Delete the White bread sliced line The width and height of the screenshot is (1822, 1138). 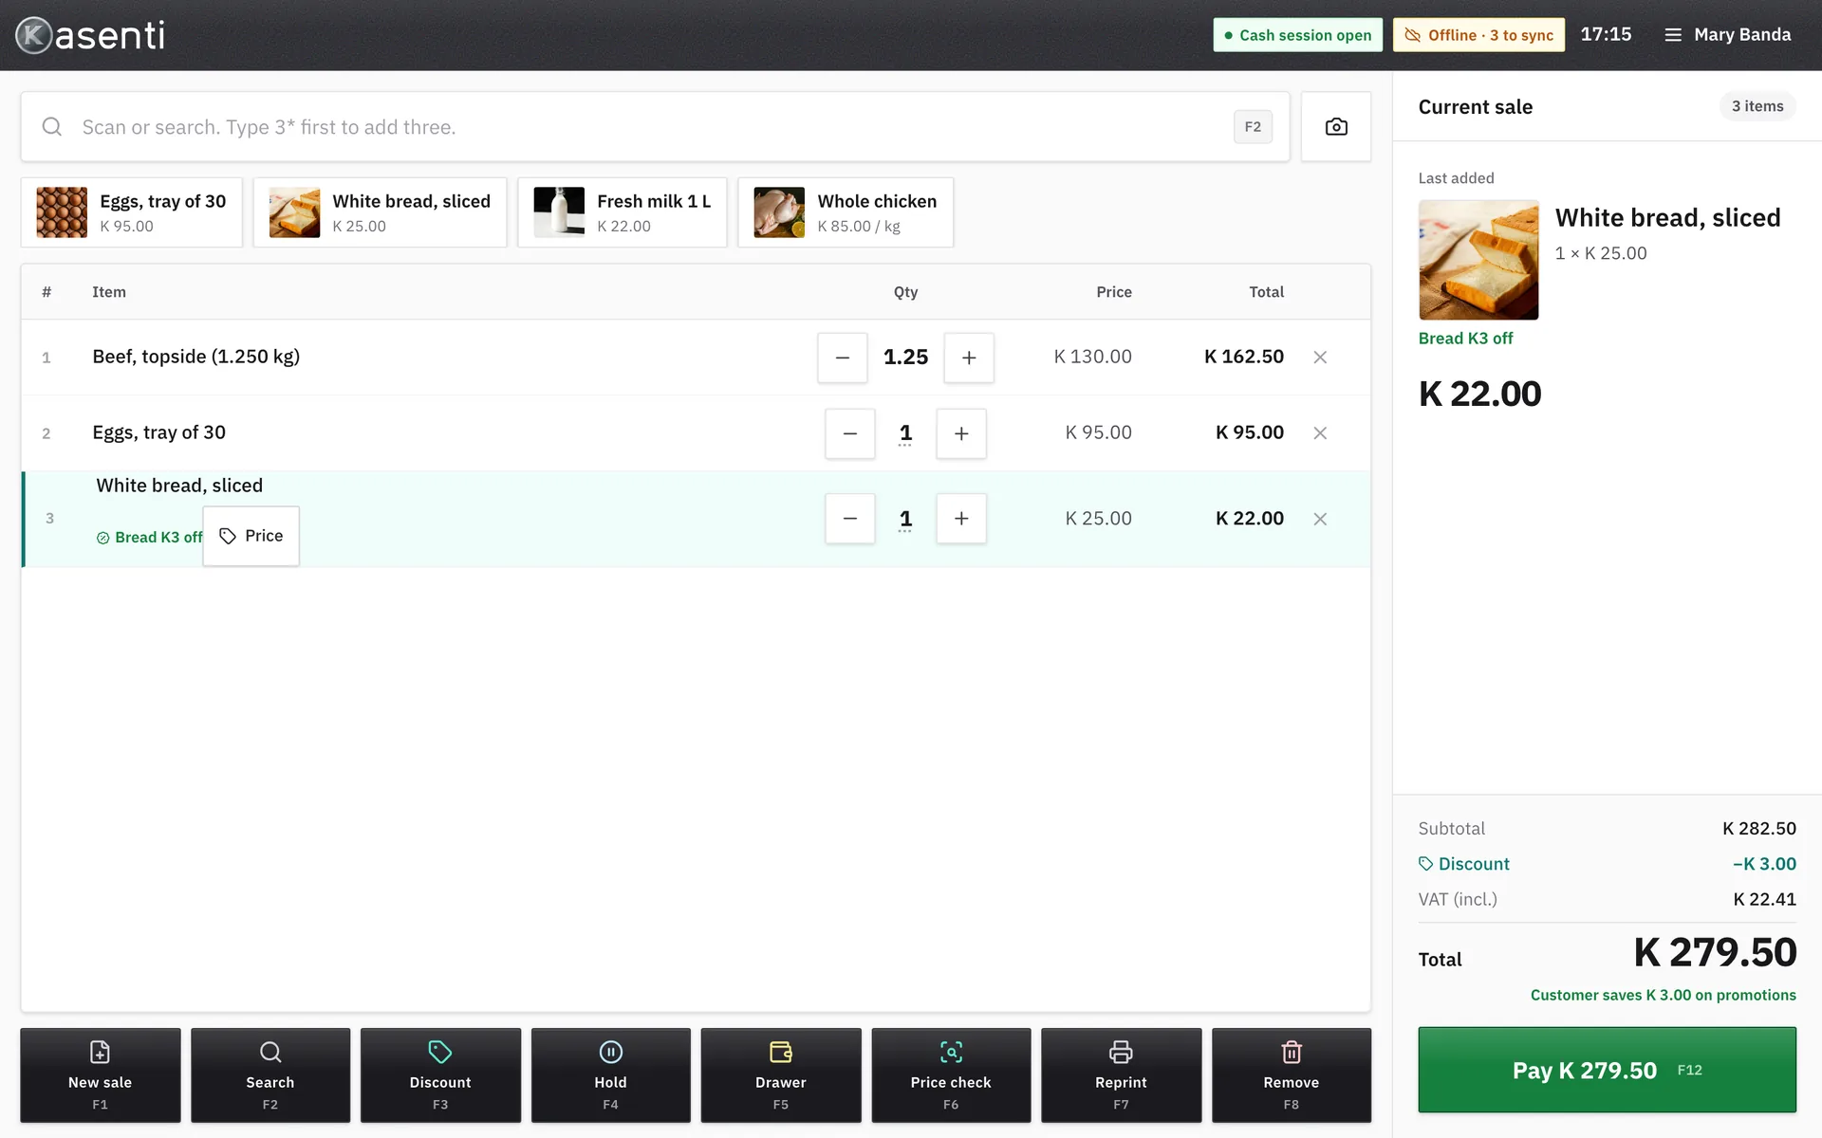click(x=1320, y=519)
